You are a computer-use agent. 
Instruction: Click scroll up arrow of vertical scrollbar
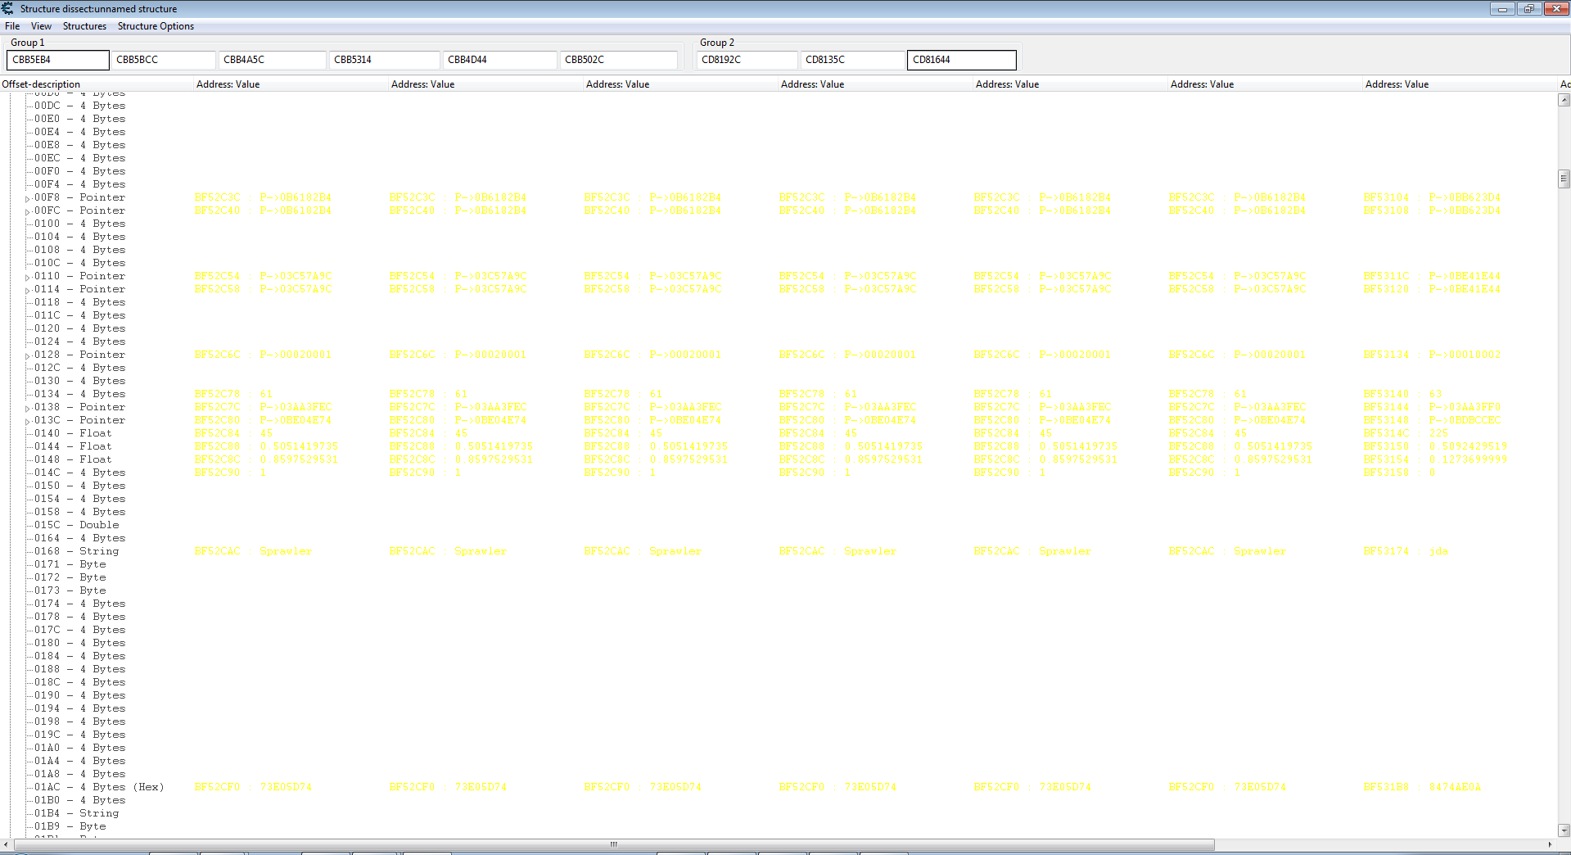coord(1564,100)
